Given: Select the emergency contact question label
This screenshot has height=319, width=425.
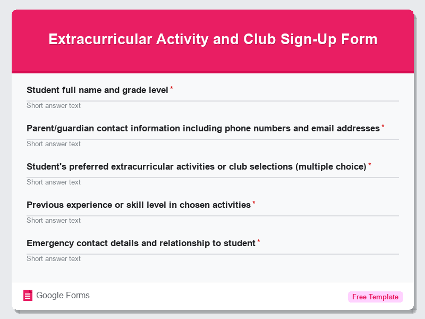Looking at the screenshot, I should 141,243.
